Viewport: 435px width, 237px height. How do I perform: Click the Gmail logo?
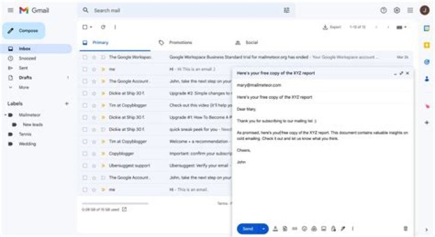click(x=34, y=10)
